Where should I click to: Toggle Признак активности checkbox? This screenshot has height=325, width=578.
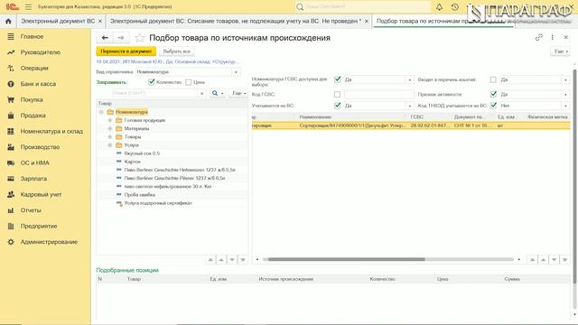tap(493, 94)
